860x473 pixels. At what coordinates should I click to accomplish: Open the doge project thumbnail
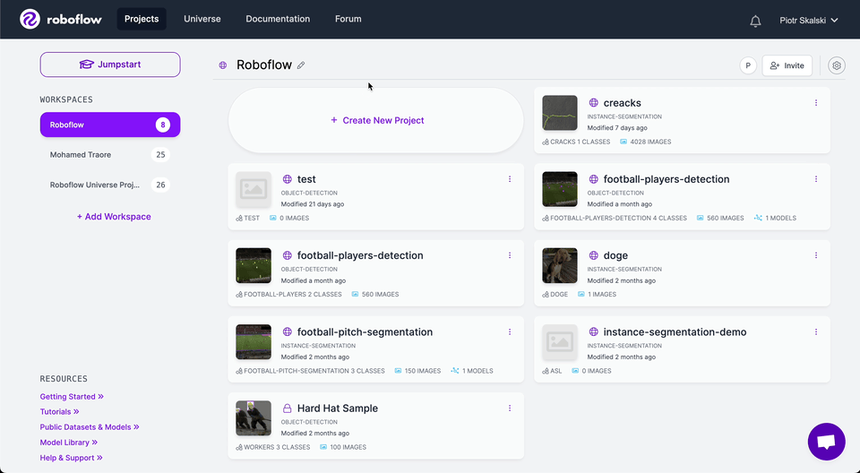(560, 265)
